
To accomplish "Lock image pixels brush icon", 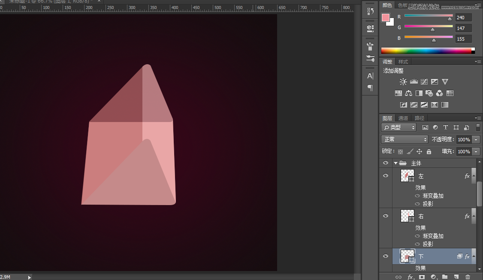I will [x=410, y=152].
